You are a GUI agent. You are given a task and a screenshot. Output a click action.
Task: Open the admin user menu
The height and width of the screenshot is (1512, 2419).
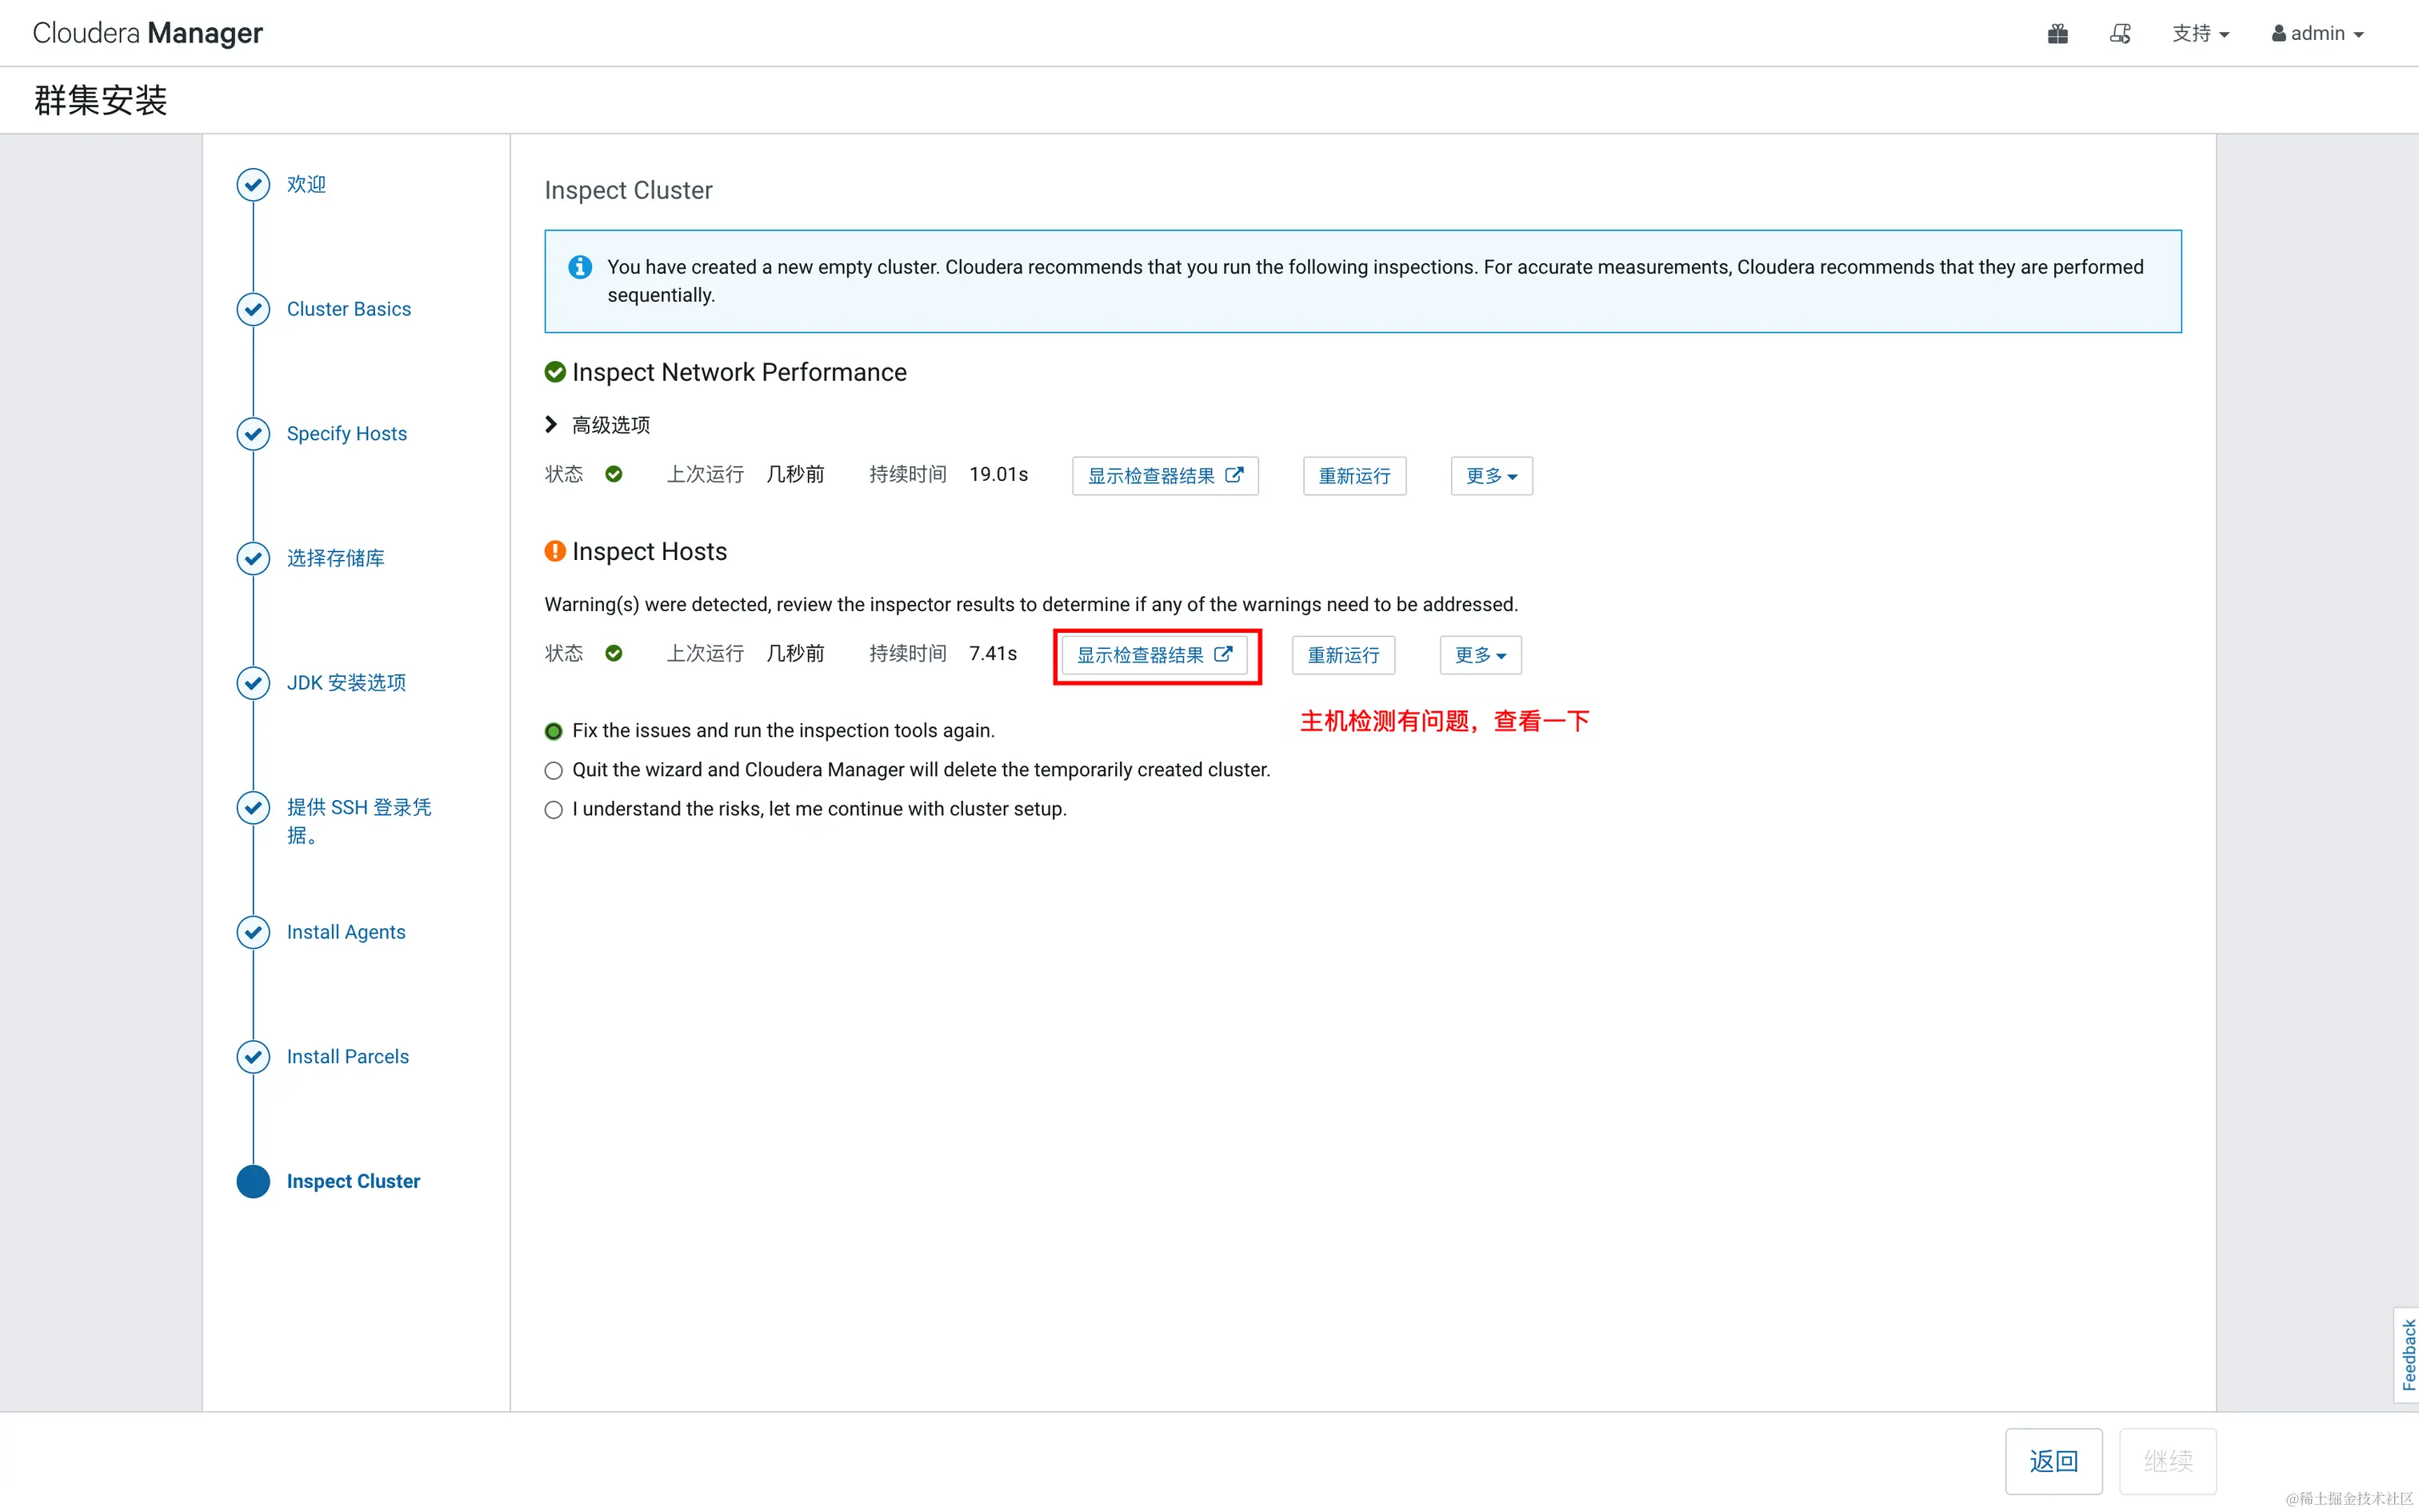(2317, 34)
